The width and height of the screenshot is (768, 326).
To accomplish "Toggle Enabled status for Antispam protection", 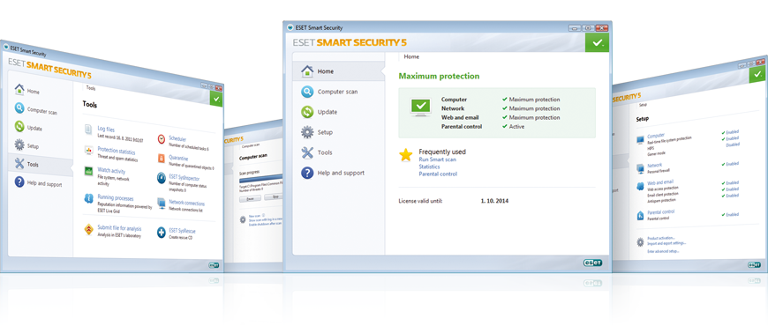I will pos(730,196).
